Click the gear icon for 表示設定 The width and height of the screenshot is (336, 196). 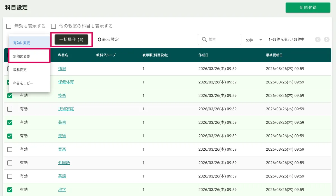click(99, 39)
